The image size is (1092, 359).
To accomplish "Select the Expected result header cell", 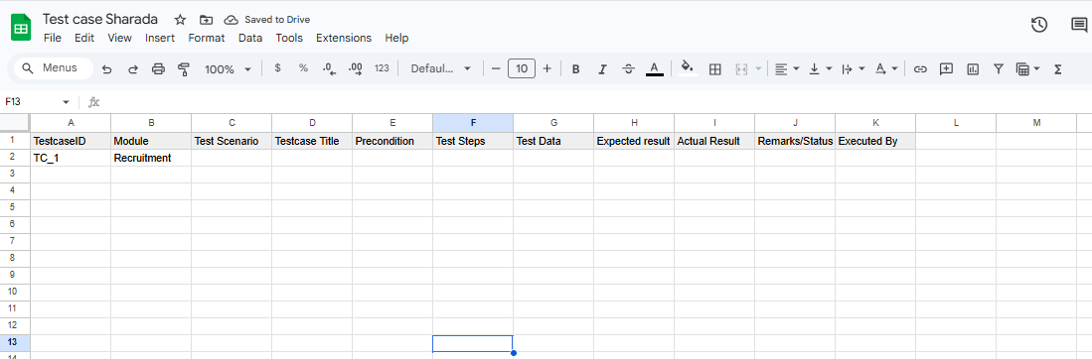I will 634,141.
